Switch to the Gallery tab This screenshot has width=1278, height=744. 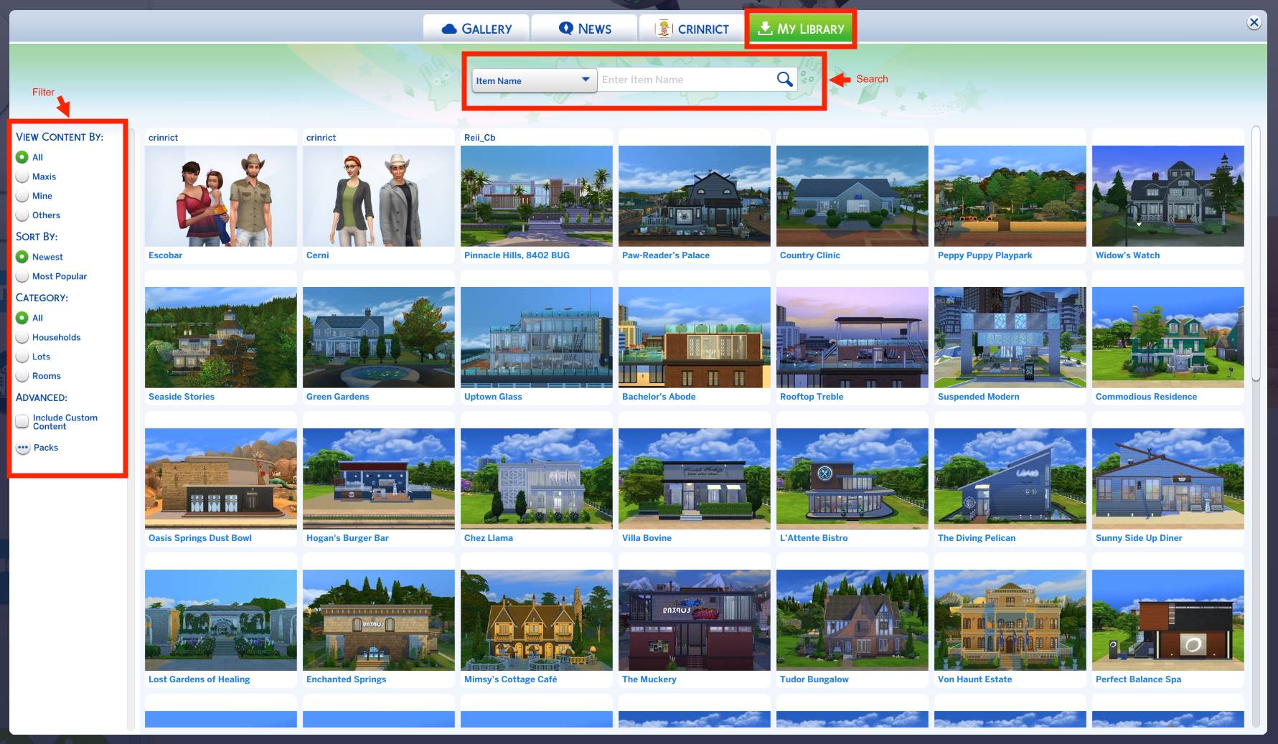476,28
